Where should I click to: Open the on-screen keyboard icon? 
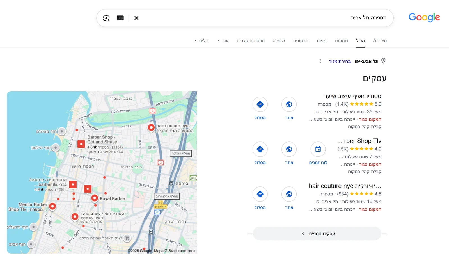tap(120, 18)
